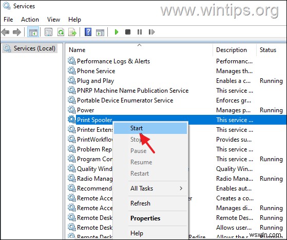Click the Forward arrow in the toolbar
This screenshot has height=240, width=287.
[x=17, y=32]
